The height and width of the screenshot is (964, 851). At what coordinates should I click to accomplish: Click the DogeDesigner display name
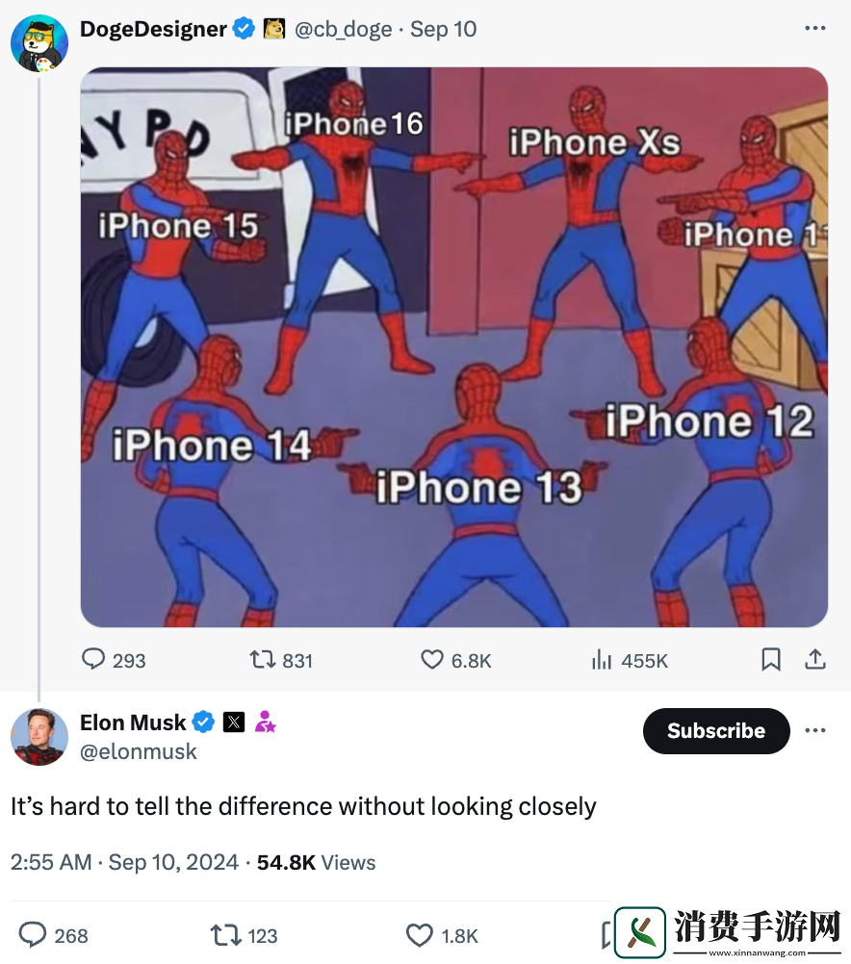153,29
